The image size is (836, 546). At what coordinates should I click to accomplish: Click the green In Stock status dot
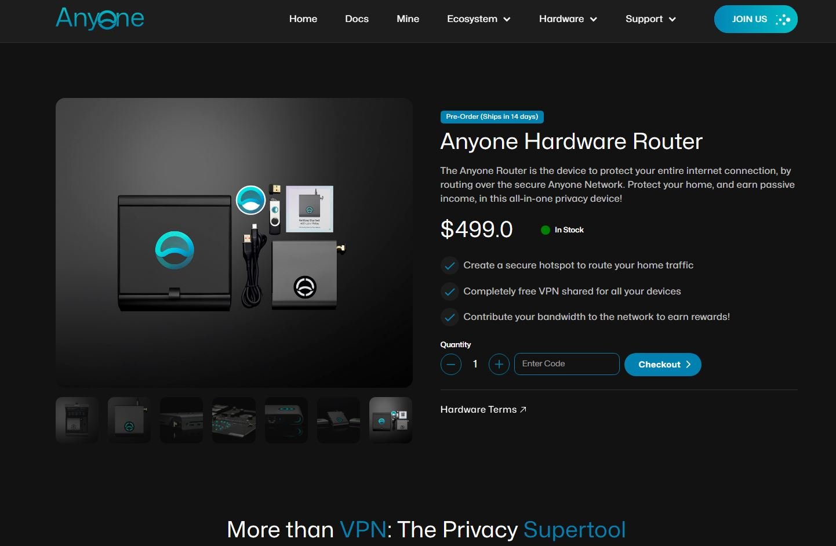[x=545, y=230]
